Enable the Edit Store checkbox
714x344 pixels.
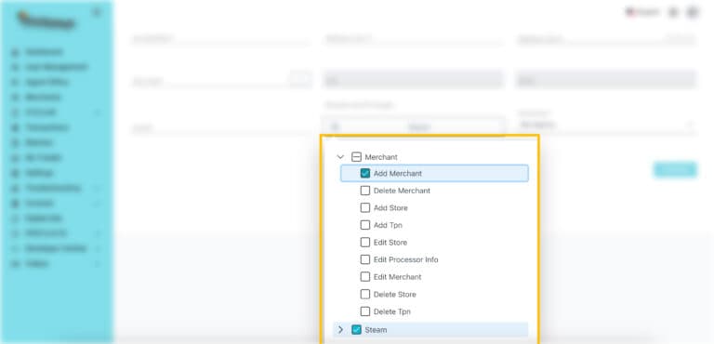(365, 243)
